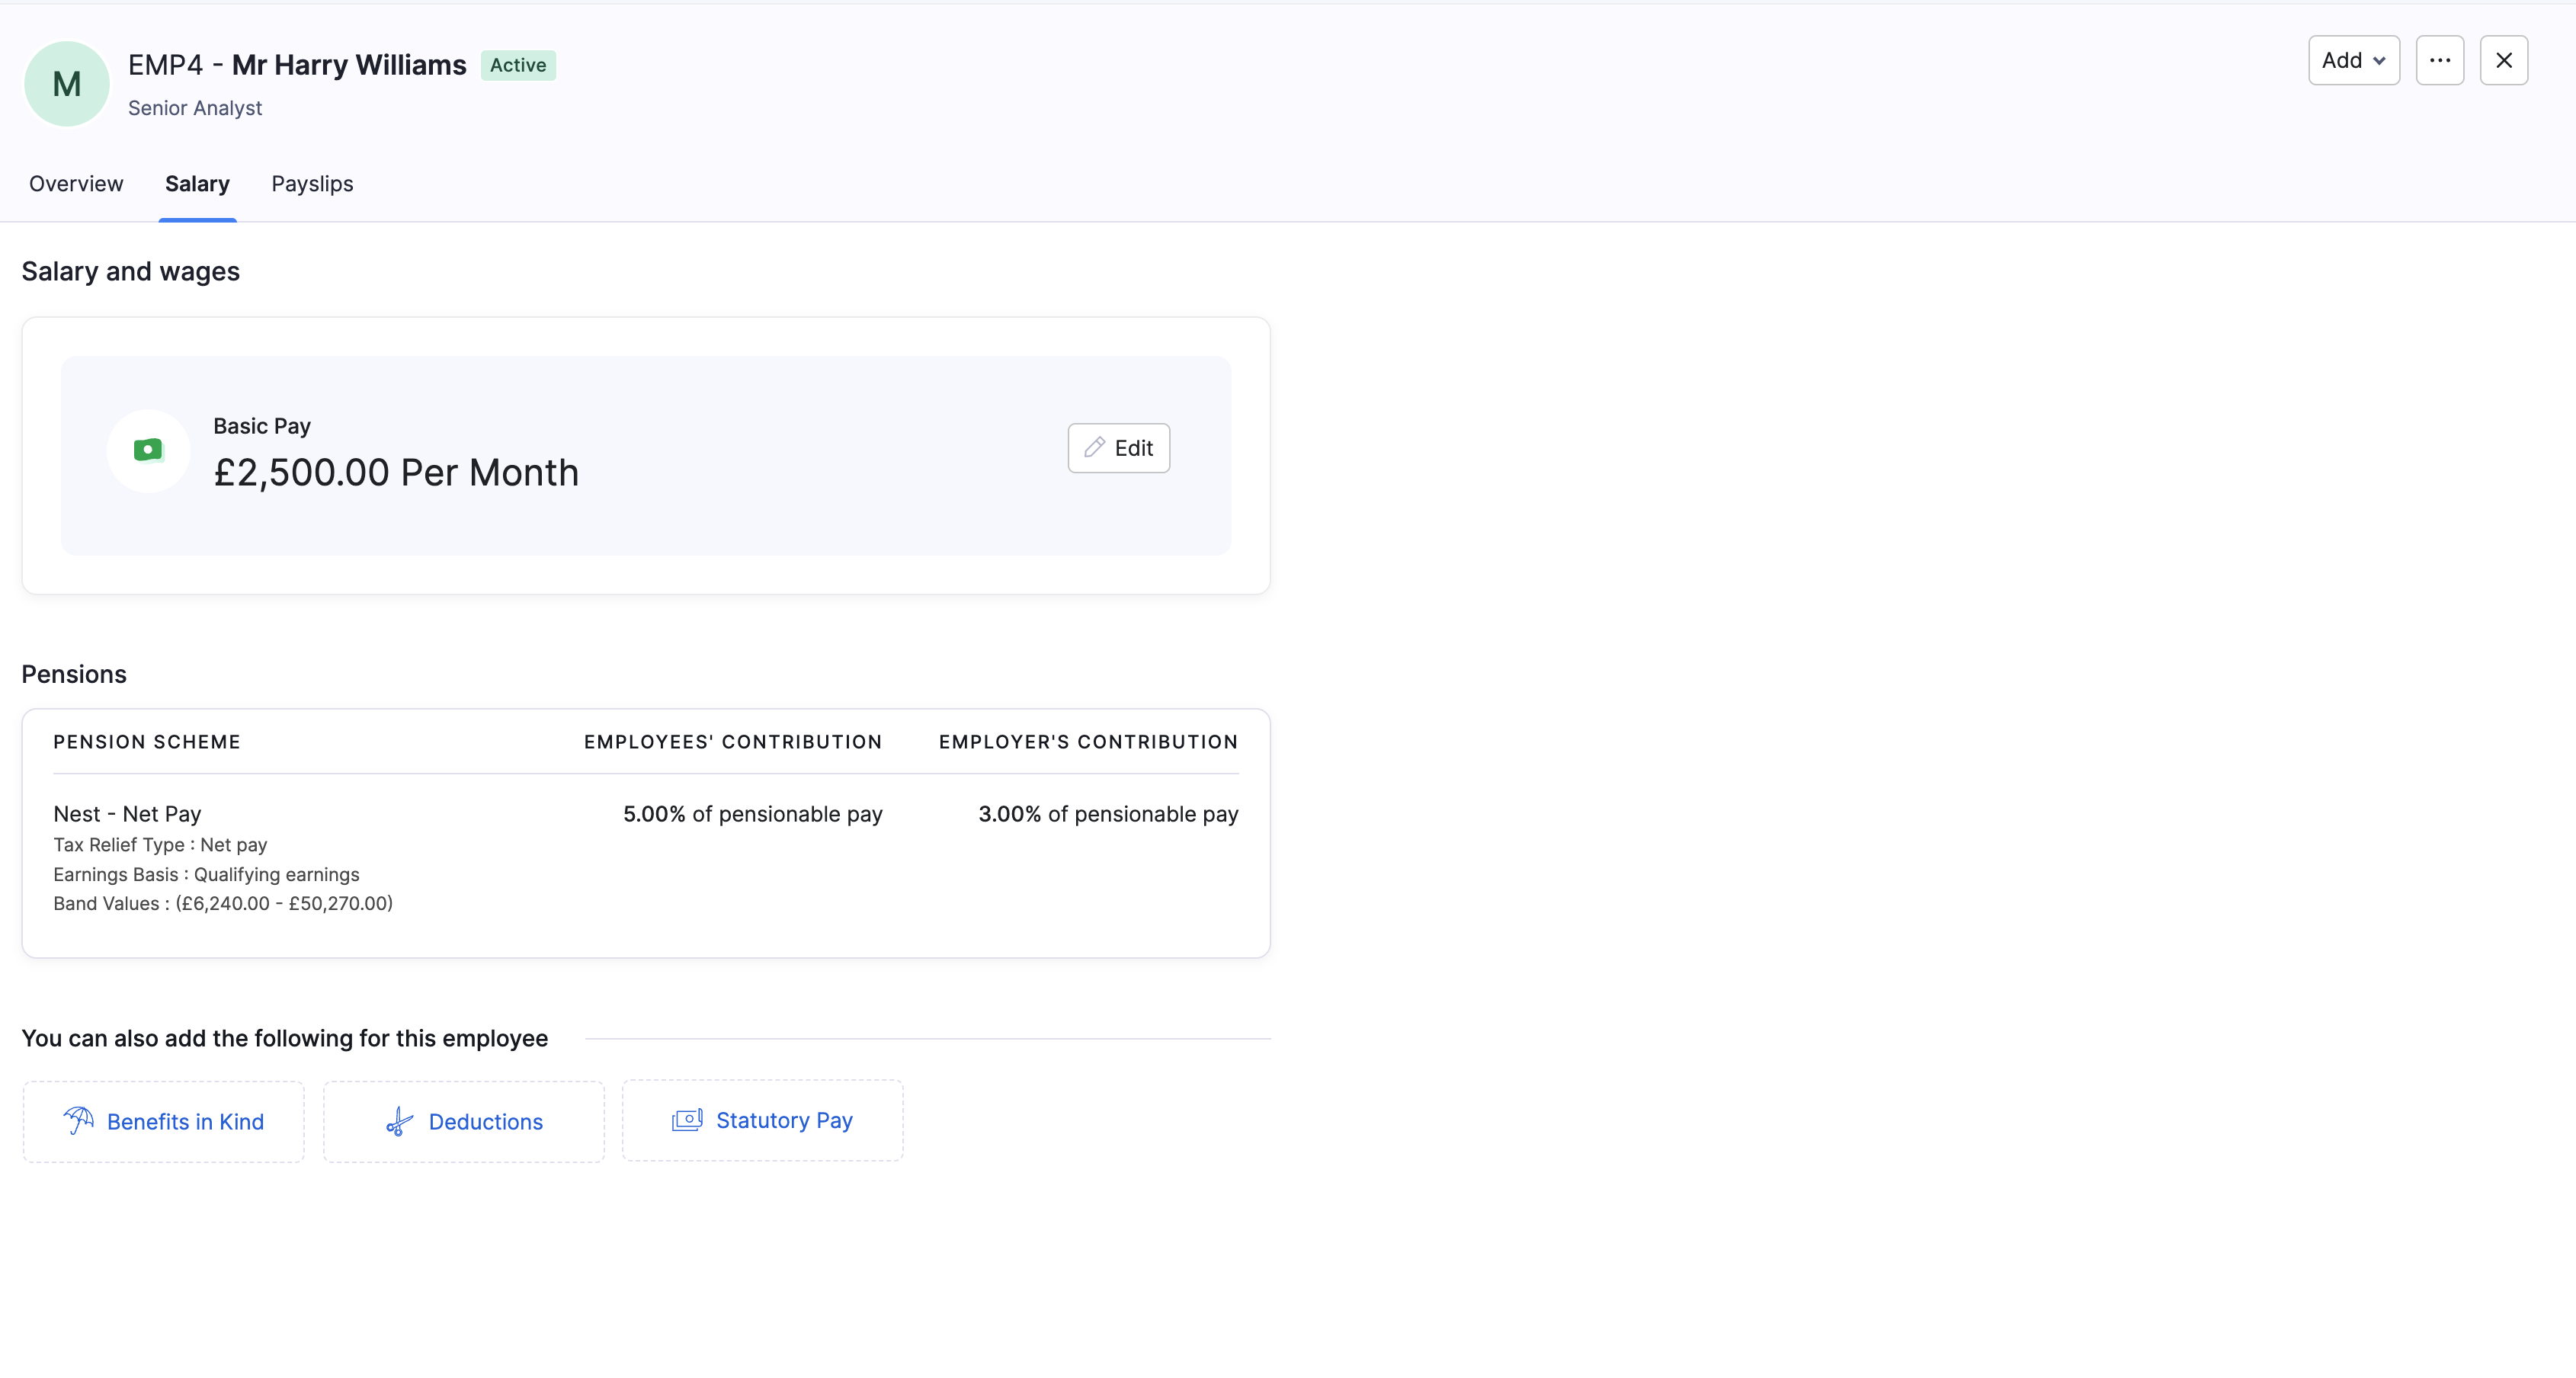Click the Deductions scissors icon
Image resolution: width=2576 pixels, height=1378 pixels.
[399, 1121]
